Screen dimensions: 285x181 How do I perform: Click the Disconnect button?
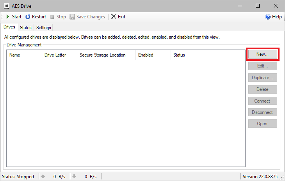263,112
